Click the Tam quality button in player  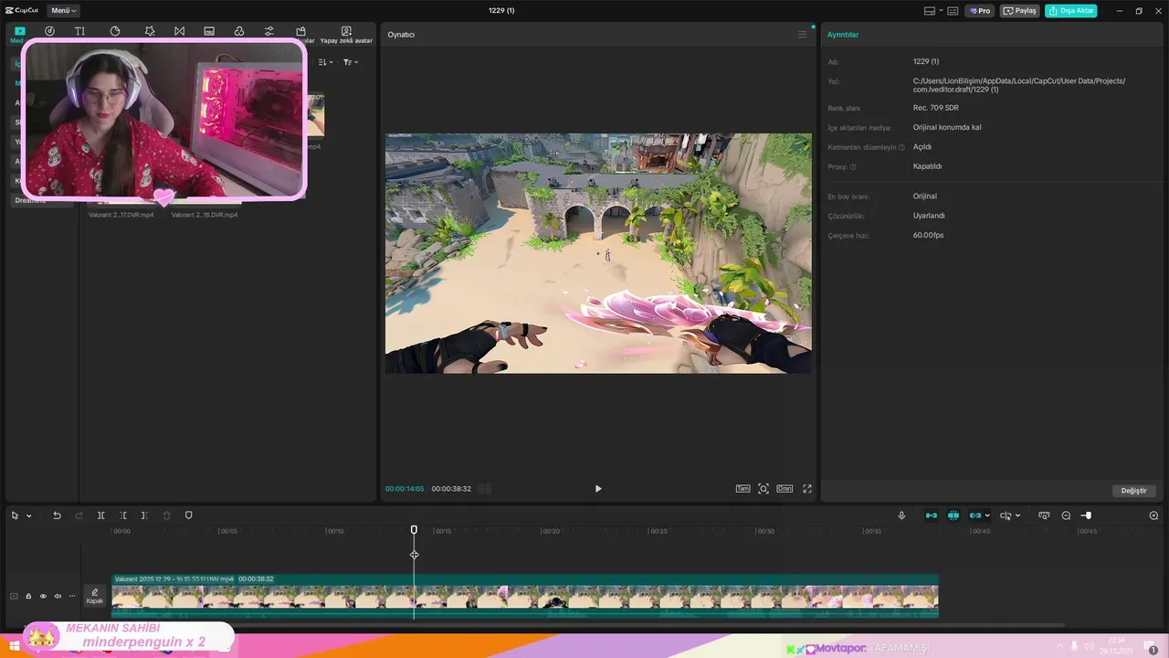[743, 489]
